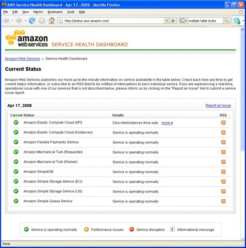
Task: Open RSS feed for Elastic Compute Cloud (Instances)
Action: (223, 133)
